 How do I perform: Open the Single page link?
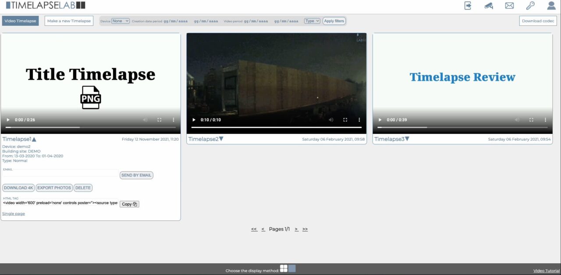click(x=14, y=214)
